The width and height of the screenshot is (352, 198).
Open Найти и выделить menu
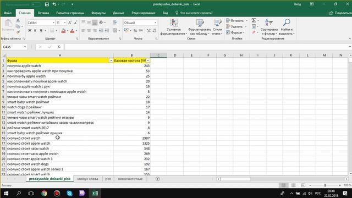coord(287,27)
